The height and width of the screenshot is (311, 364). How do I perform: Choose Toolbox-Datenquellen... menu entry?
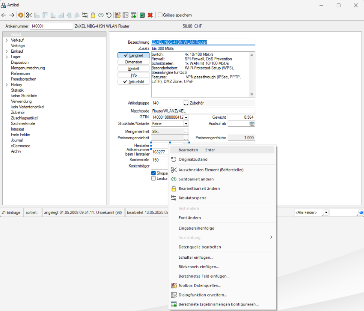[x=222, y=285]
